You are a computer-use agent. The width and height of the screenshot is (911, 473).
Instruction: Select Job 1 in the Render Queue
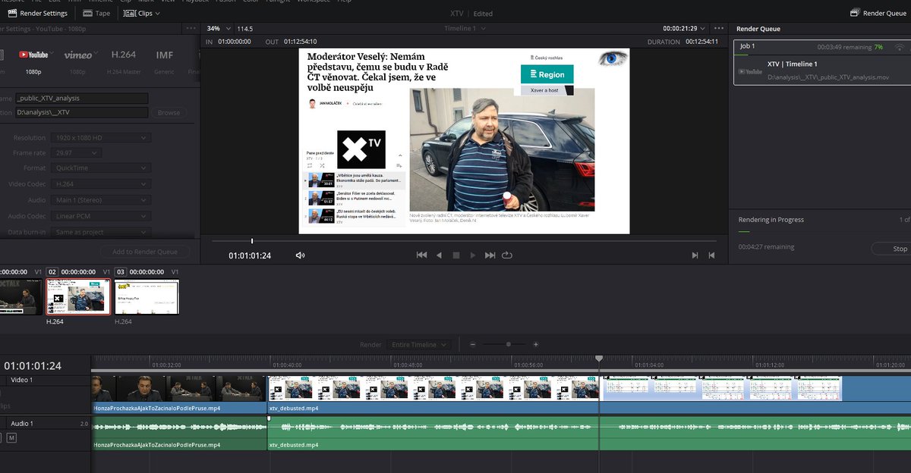[822, 63]
